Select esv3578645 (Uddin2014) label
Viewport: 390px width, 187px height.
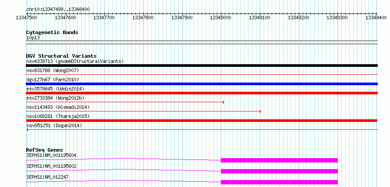coord(55,89)
